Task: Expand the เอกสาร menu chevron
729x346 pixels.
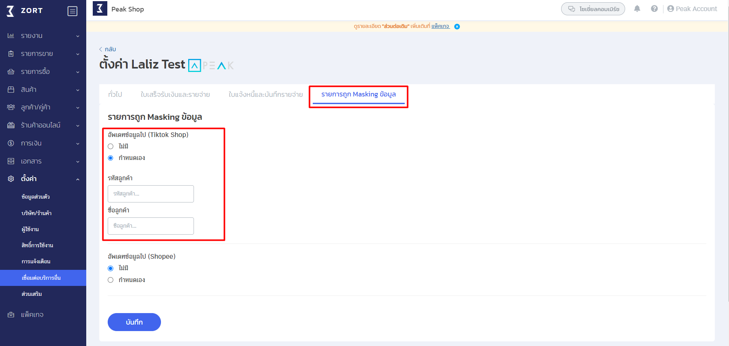Action: (78, 162)
